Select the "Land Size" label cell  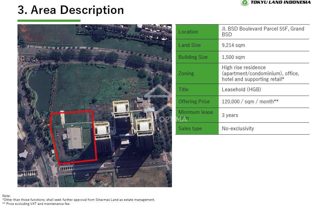tap(197, 45)
